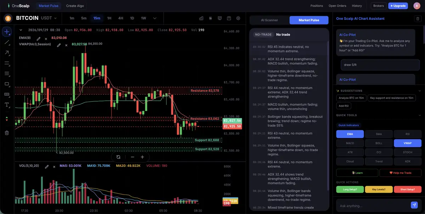The image size is (425, 214).
Task: Click the candlestick style icon
Action: (x=210, y=18)
